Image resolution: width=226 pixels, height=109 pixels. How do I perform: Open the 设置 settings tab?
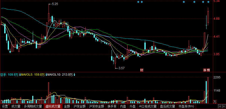5,107
